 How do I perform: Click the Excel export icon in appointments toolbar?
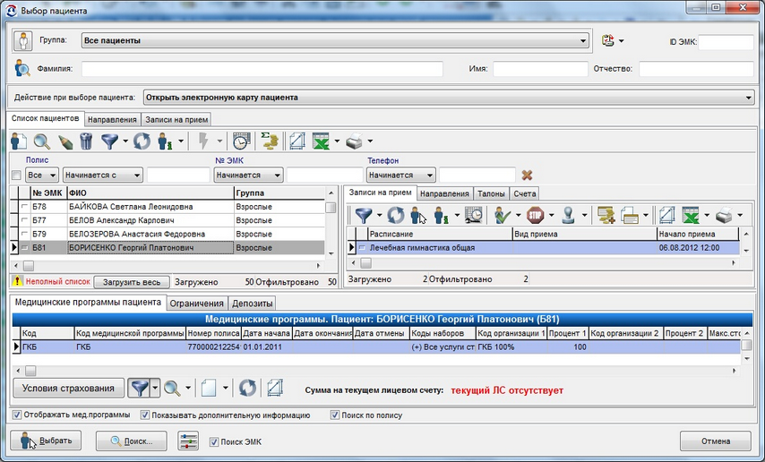click(691, 215)
